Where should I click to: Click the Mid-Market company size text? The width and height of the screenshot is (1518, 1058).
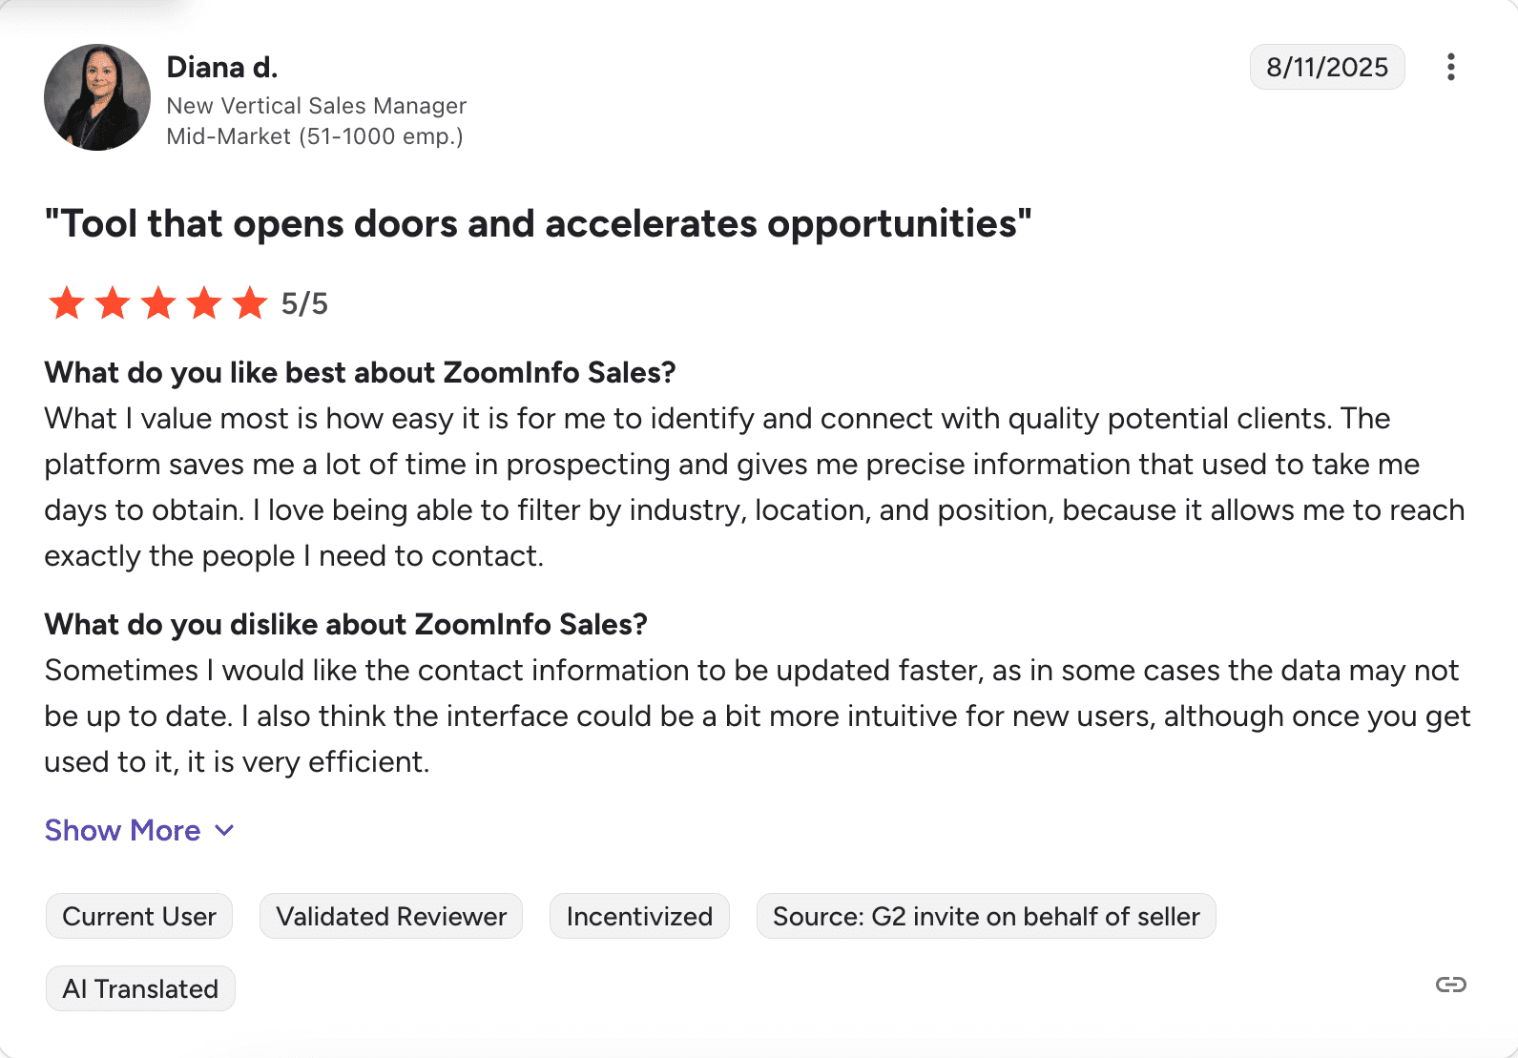[315, 136]
